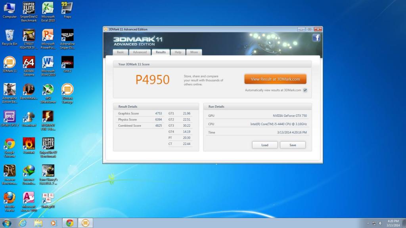Open the Help tab
The image size is (406, 228).
pyautogui.click(x=178, y=52)
